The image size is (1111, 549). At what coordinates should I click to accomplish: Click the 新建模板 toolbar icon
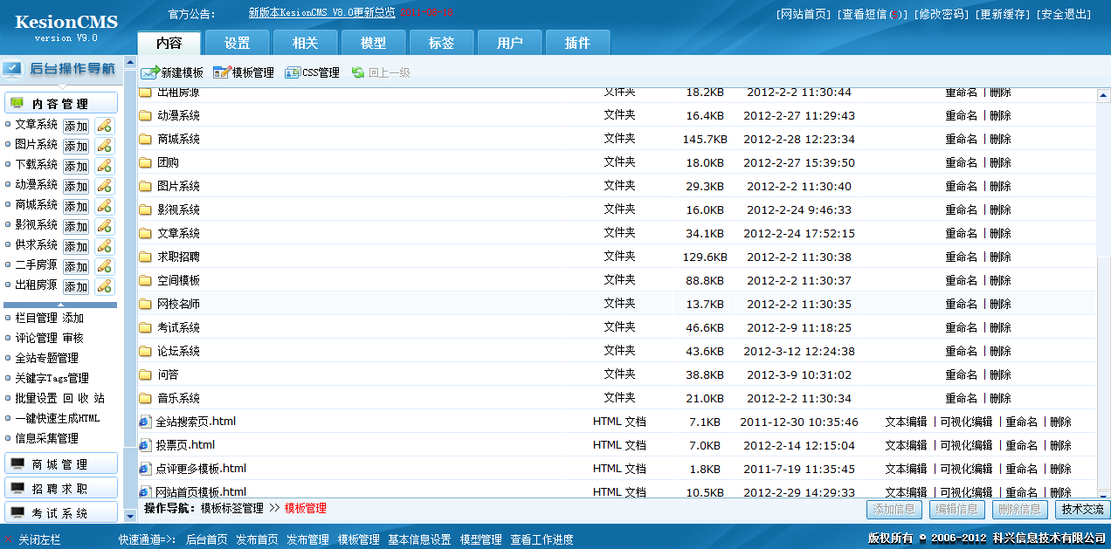(149, 72)
